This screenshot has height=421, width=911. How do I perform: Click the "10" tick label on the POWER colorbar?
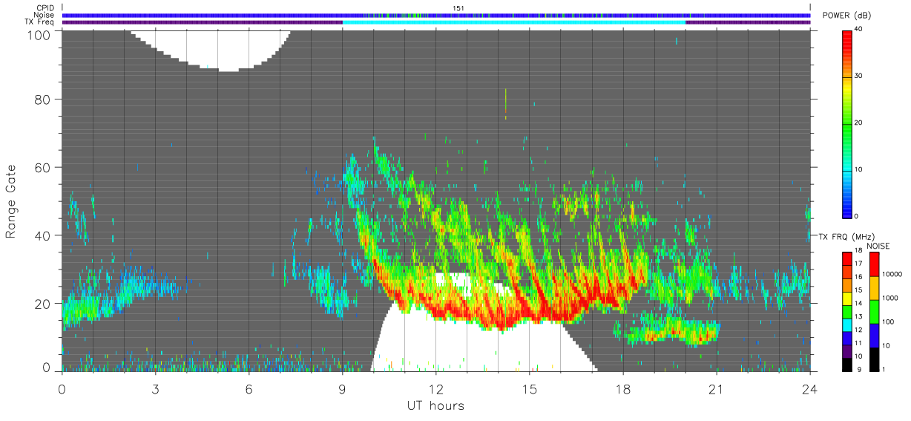(x=860, y=169)
